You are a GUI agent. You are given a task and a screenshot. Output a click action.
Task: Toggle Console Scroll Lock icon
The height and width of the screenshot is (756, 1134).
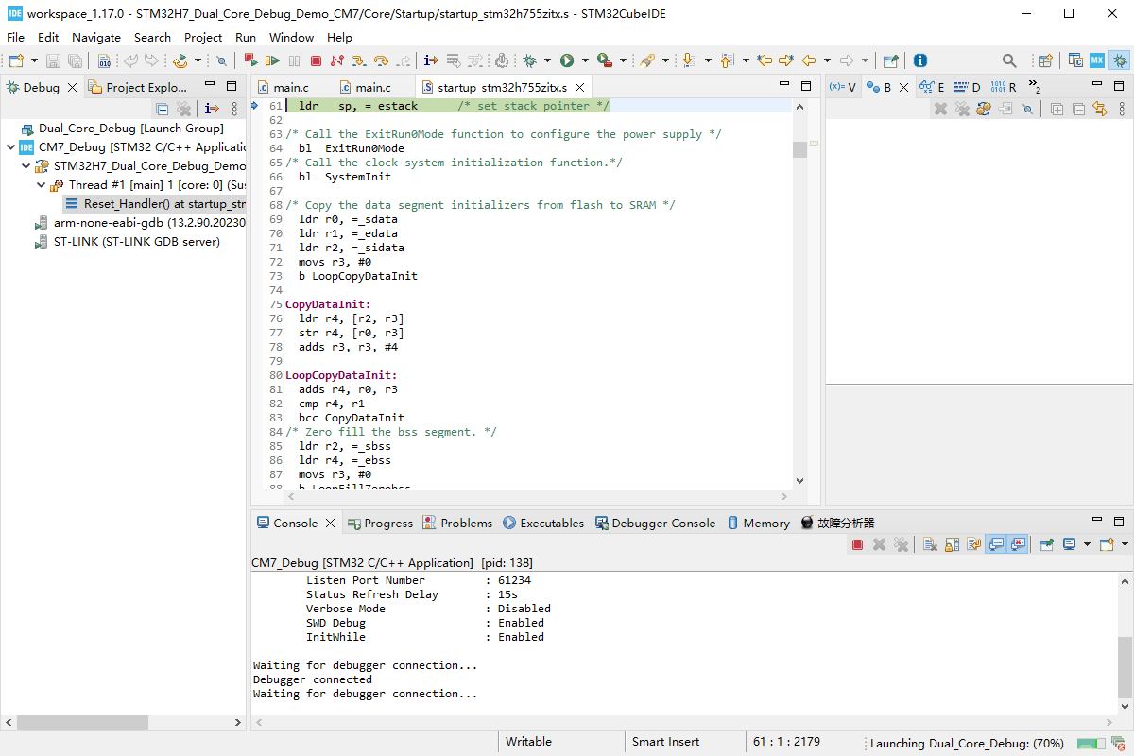pyautogui.click(x=952, y=544)
